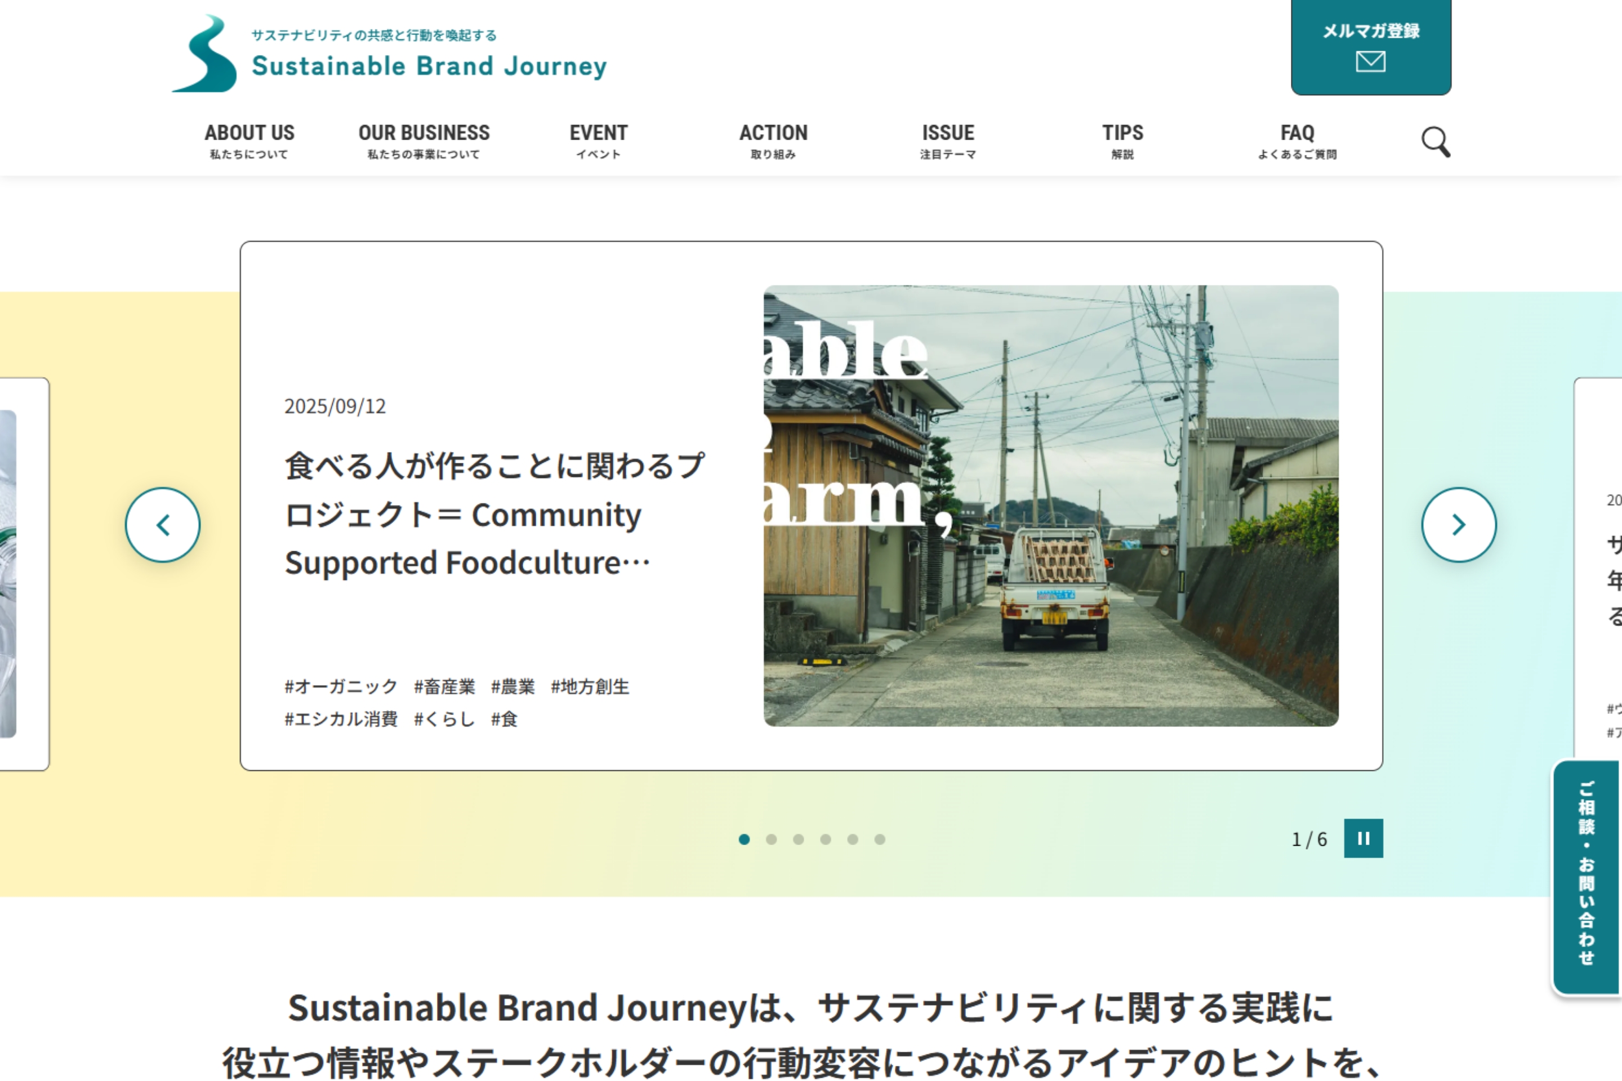Click the Sustainable Brand Journey logo
The height and width of the screenshot is (1081, 1622).
tap(390, 54)
